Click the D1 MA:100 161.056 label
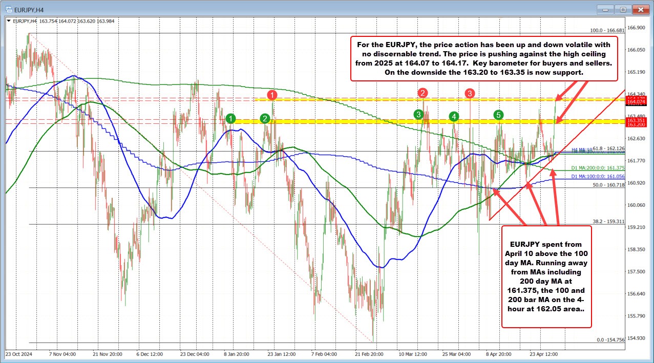This screenshot has width=654, height=363. pyautogui.click(x=598, y=176)
